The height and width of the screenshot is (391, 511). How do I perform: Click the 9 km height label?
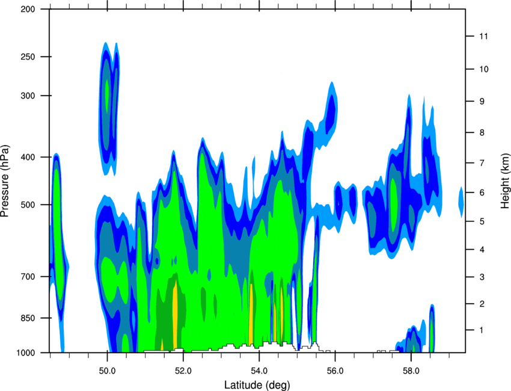[482, 102]
